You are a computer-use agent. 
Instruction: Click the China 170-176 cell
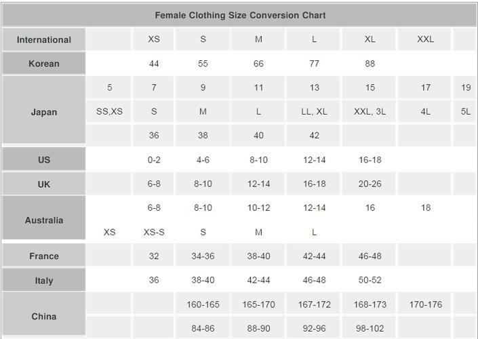click(425, 304)
